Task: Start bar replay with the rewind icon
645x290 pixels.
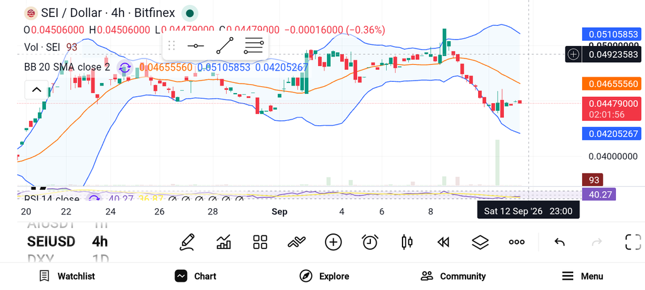Action: tap(443, 242)
